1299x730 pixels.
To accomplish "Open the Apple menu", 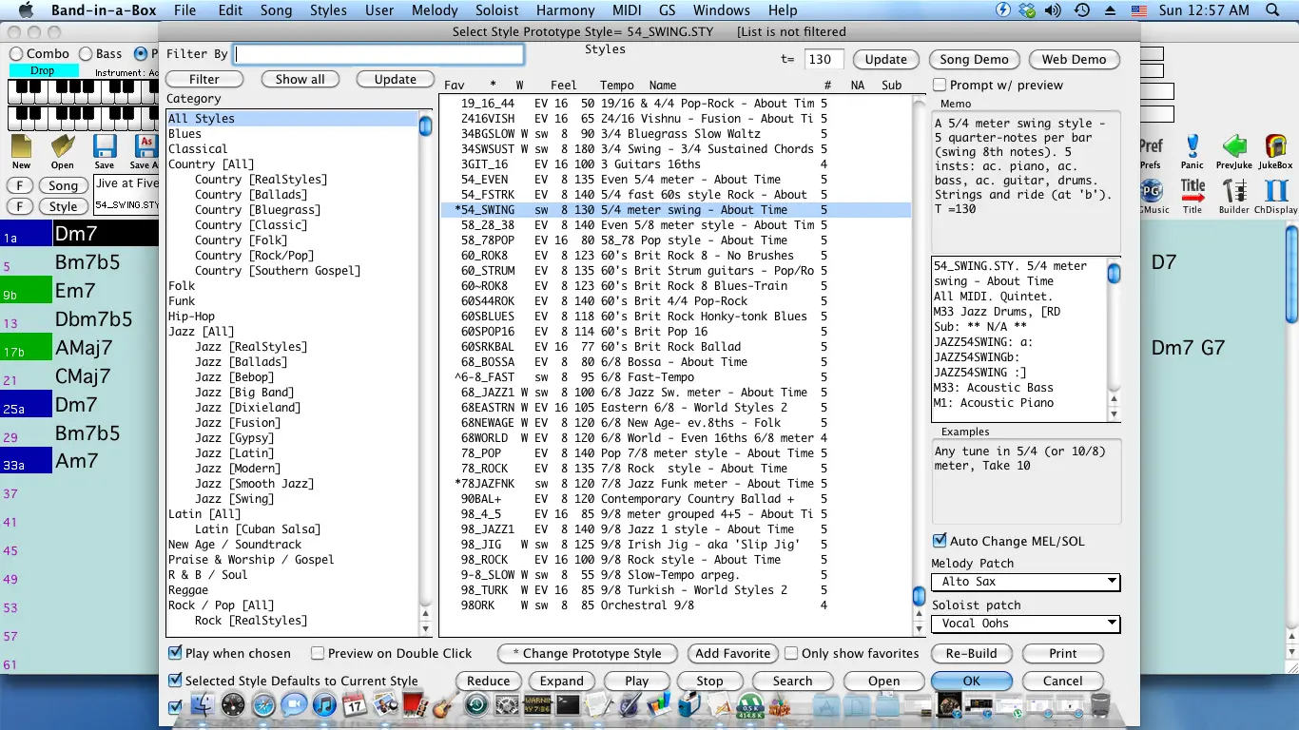I will (x=26, y=10).
